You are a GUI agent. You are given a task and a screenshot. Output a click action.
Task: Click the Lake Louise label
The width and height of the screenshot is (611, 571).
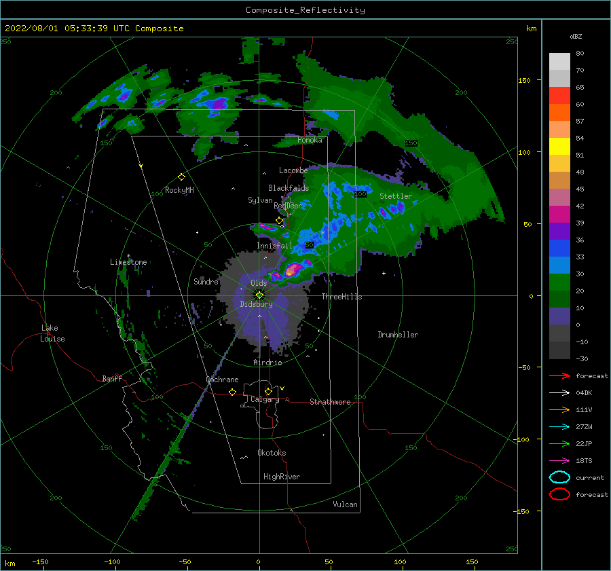52,333
